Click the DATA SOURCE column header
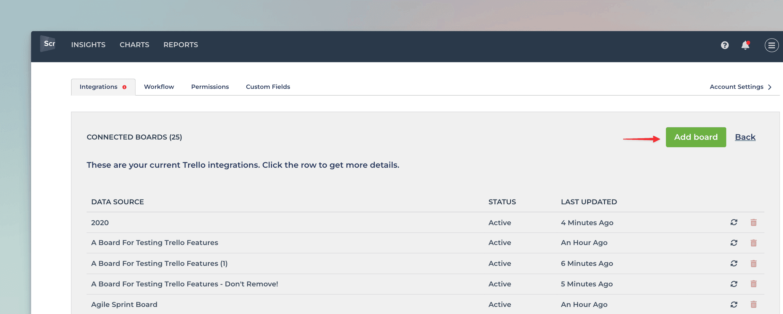783x314 pixels. (x=117, y=202)
